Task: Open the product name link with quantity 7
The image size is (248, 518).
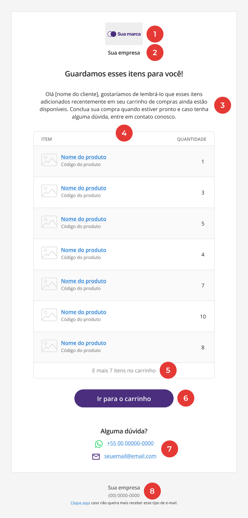Action: (84, 281)
